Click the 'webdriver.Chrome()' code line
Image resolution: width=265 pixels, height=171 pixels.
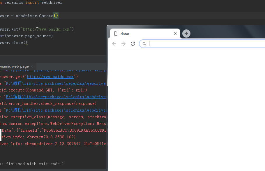coord(29,16)
